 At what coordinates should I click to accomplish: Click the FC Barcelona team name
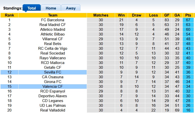[x=53, y=20]
